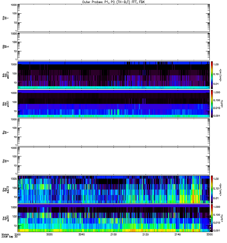
Task: Click the 'thc fbk scm1' panel axis title
Action: pos(5,218)
